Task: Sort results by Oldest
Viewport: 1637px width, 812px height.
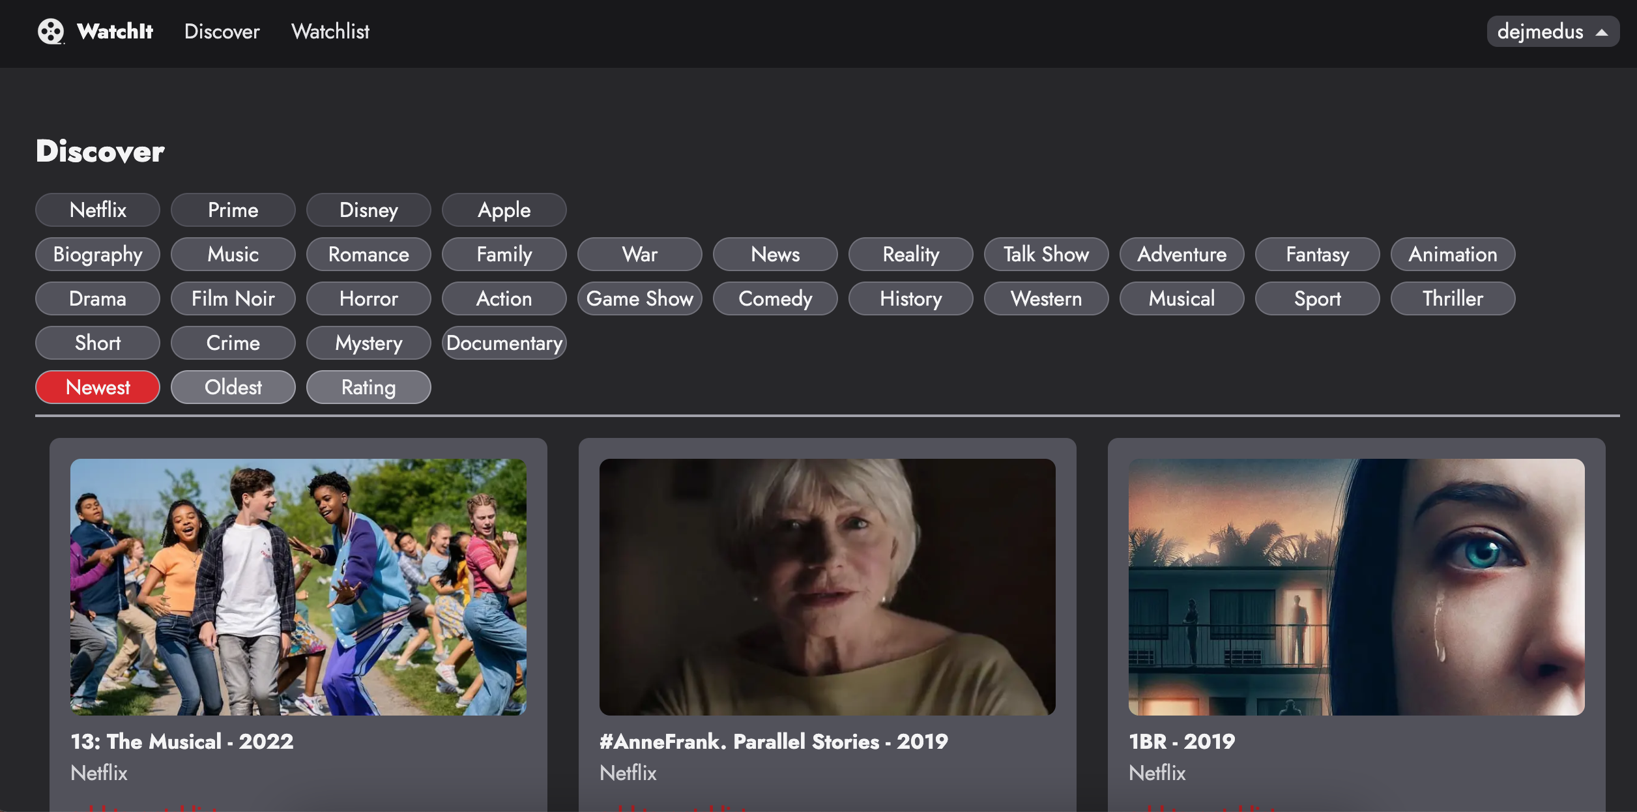Action: 233,387
